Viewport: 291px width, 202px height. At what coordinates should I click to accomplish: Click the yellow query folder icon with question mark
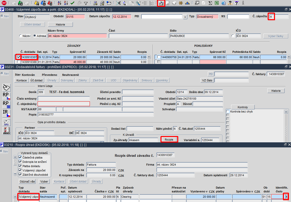(x=37, y=3)
